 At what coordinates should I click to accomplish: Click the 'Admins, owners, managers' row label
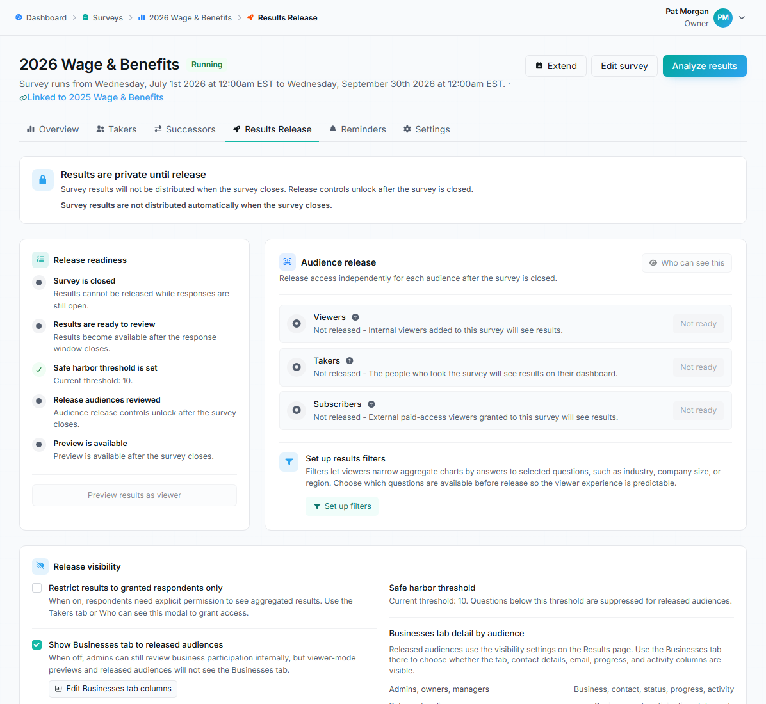click(439, 689)
